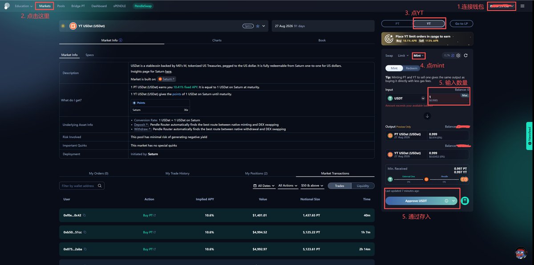Image resolution: width=534 pixels, height=265 pixels.
Task: Switch to Charts tab
Action: pos(217,40)
